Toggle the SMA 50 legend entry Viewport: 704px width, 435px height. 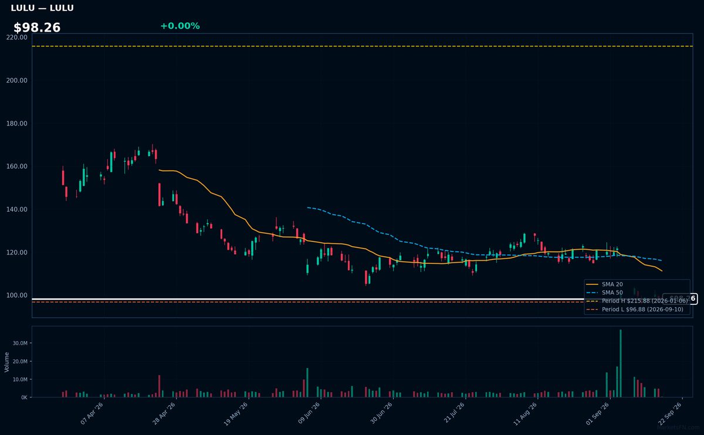(x=605, y=292)
